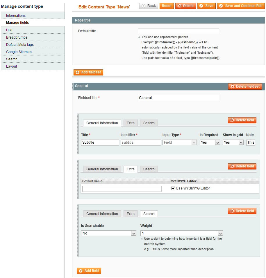Click the Reset button
Screen dimensions: 266x278
[167, 6]
